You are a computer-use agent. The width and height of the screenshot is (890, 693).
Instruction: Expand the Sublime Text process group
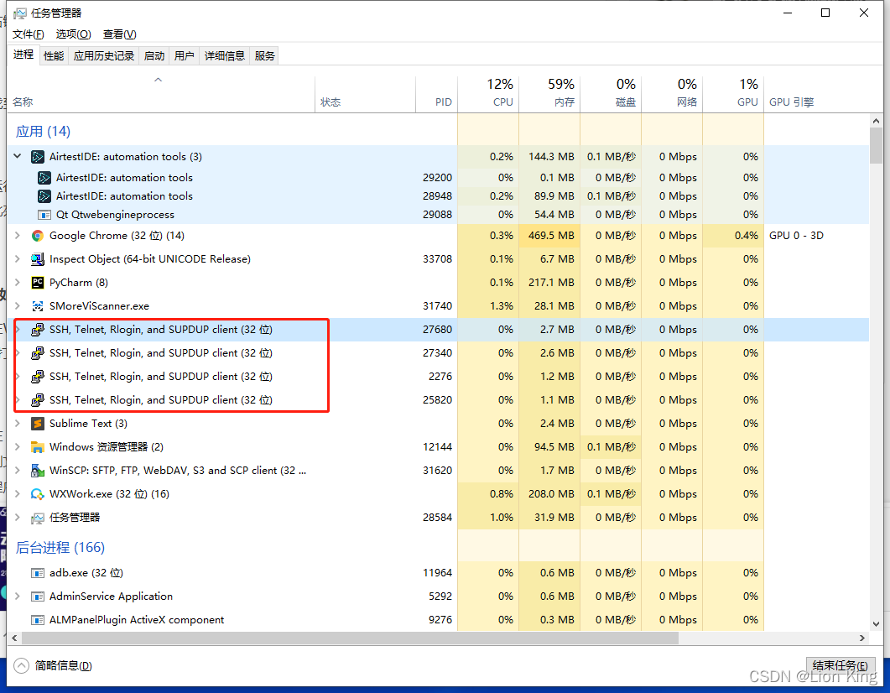[17, 424]
